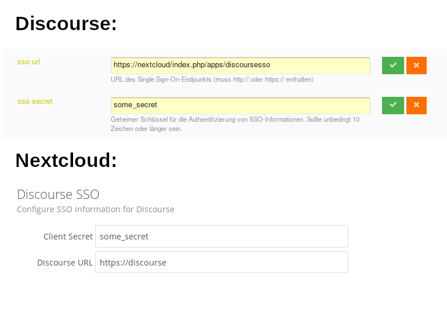
Task: Focus the Client Secret field in Nextcloud
Action: (221, 236)
